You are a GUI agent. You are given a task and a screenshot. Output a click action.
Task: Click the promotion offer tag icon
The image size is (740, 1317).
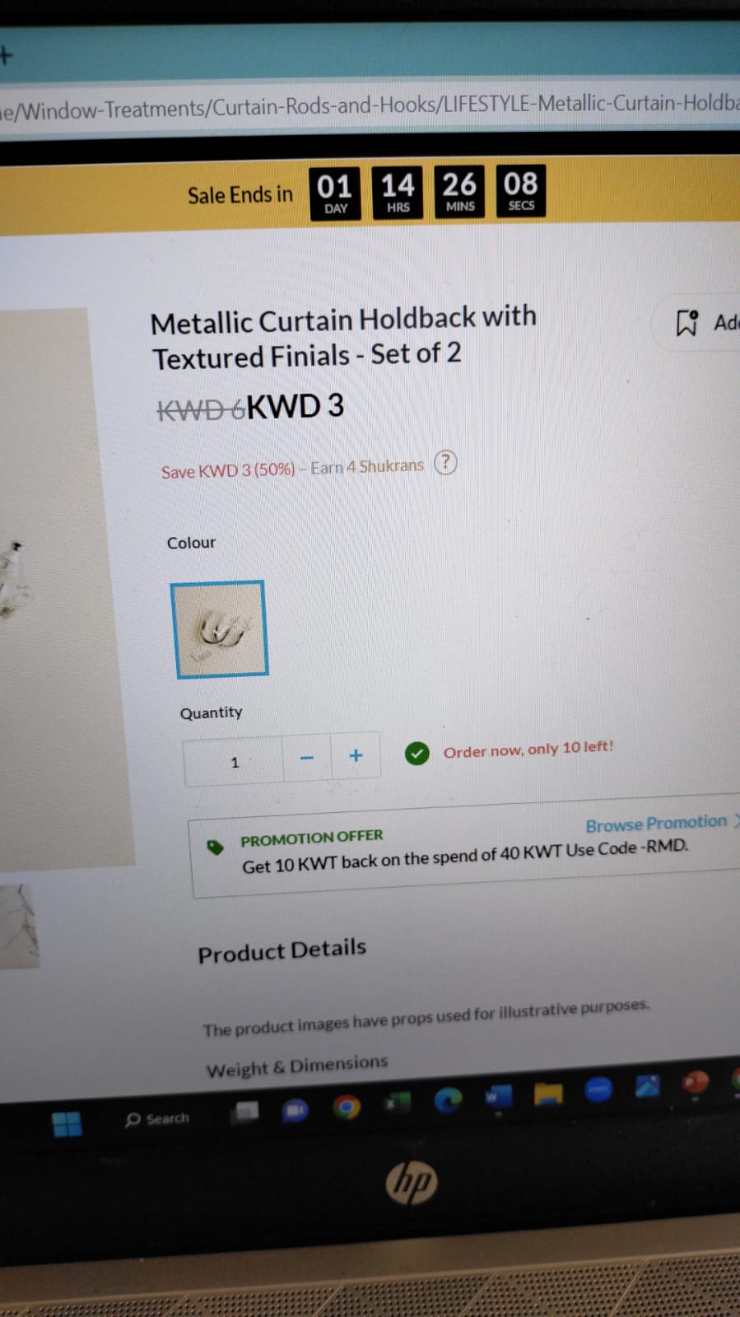(x=215, y=847)
